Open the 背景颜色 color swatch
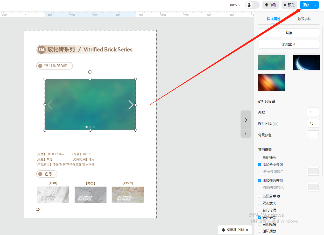This screenshot has width=324, height=235. click(x=313, y=135)
